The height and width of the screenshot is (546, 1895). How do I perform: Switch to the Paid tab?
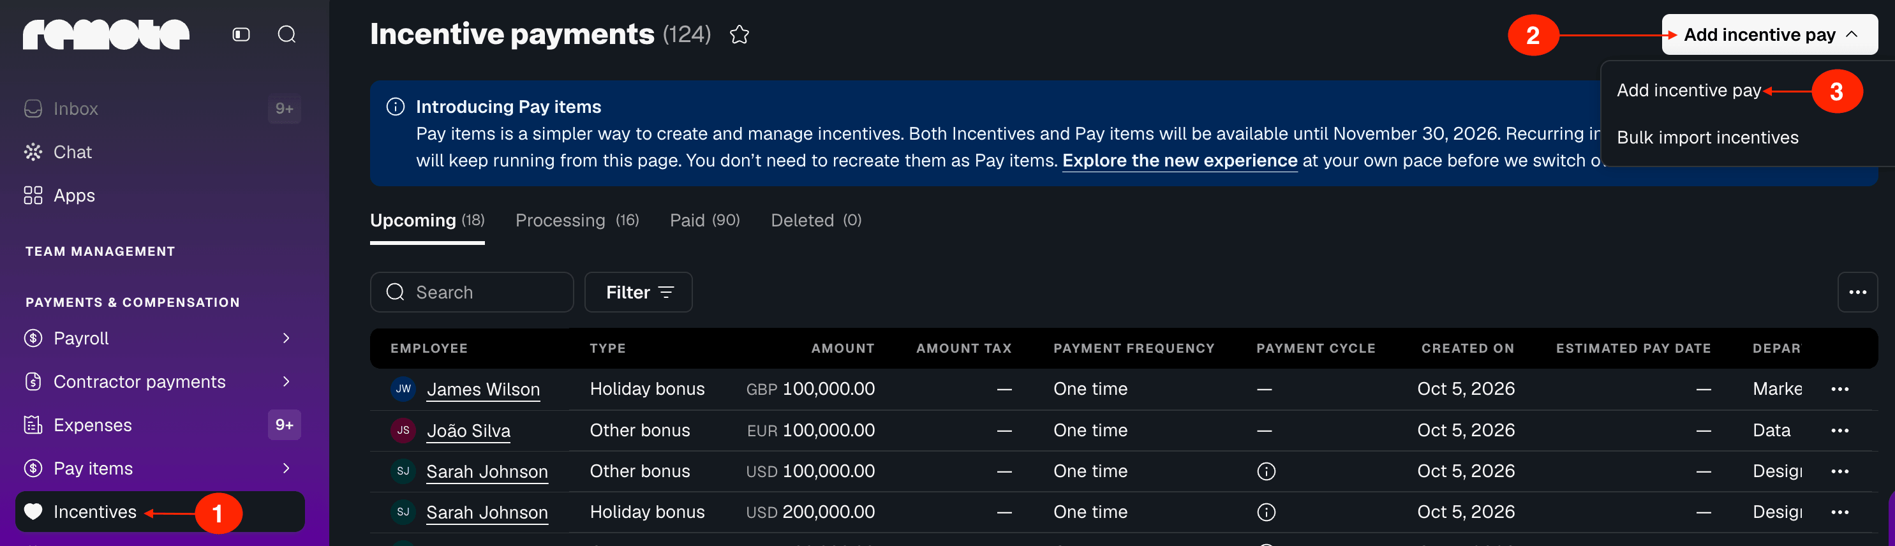tap(705, 220)
